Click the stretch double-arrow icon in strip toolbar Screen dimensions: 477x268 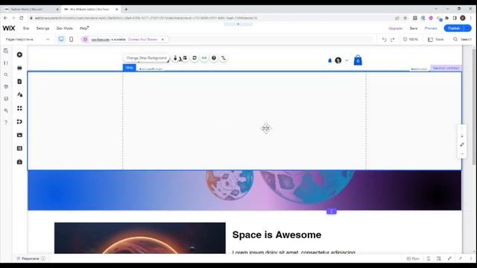[x=204, y=58]
